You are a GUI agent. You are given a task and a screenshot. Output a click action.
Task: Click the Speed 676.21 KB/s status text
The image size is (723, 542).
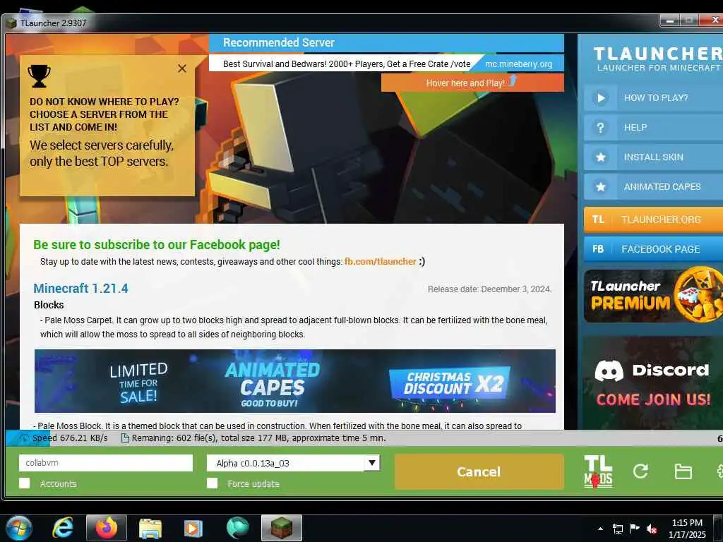pos(70,438)
